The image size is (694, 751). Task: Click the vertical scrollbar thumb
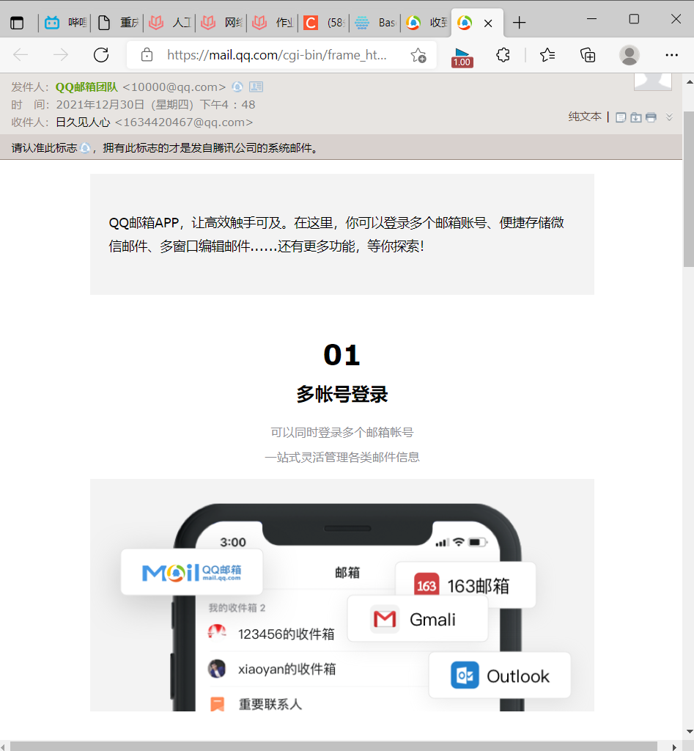coord(688,189)
